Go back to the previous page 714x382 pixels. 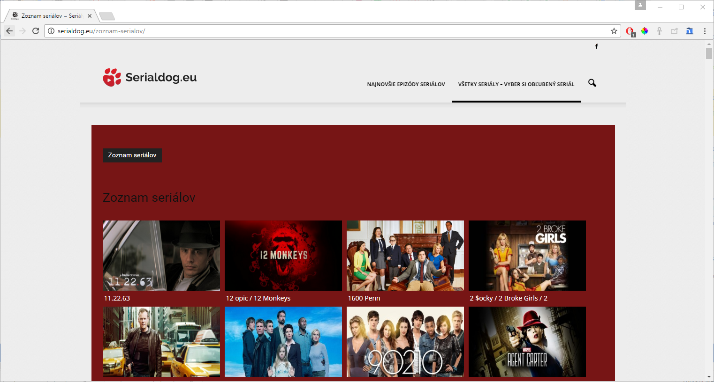coord(9,31)
